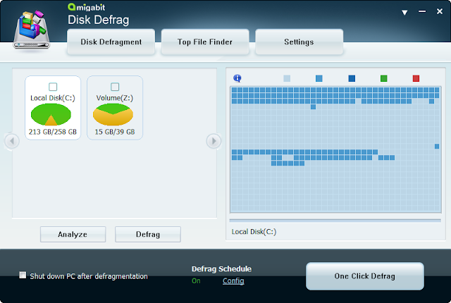Select the Disk Defragment tab
The image size is (451, 303).
pos(111,42)
